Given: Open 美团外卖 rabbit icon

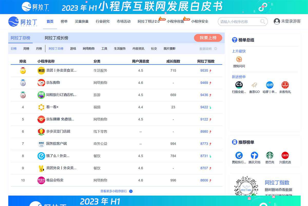Looking at the screenshot, I should coord(41,168).
